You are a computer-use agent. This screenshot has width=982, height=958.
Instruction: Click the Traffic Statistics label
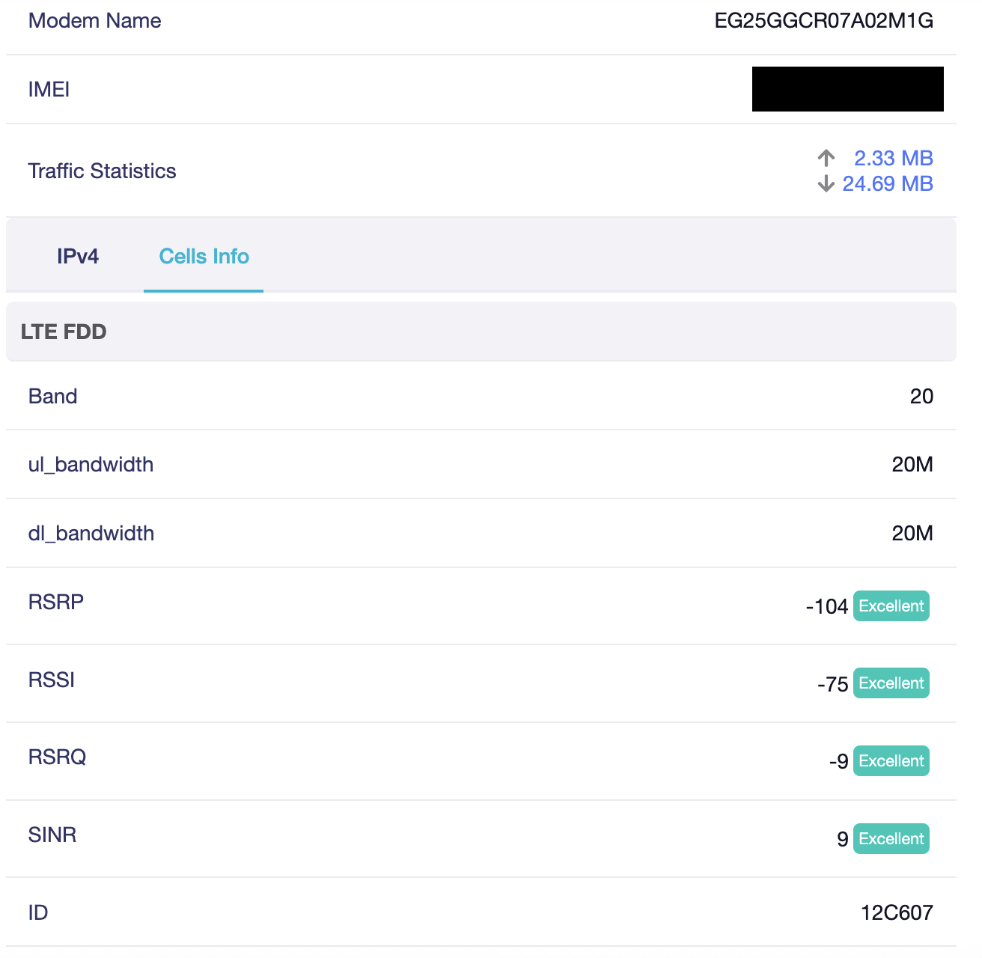pos(102,171)
